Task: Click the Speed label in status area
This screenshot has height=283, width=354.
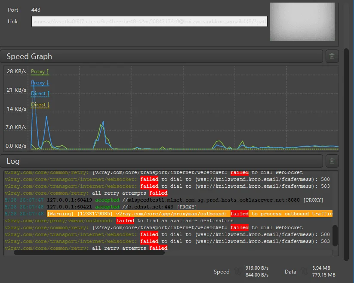Action: [222, 271]
